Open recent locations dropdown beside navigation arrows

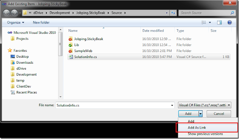tap(20, 13)
